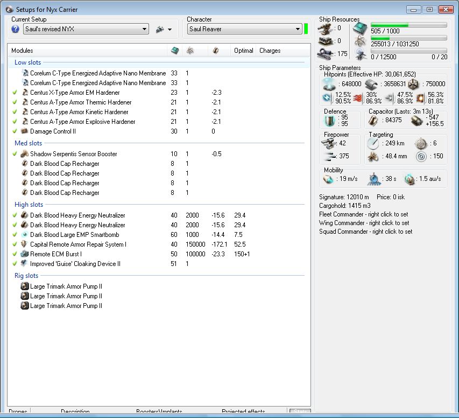Screen dimensions: 459x420
Task: Click the max locked targets icon showing 6
Action: point(421,143)
